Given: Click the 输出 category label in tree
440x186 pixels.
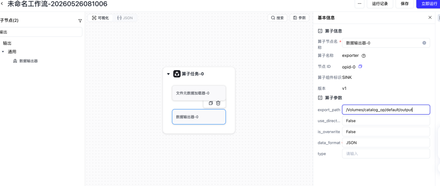Looking at the screenshot, I should click(x=7, y=43).
